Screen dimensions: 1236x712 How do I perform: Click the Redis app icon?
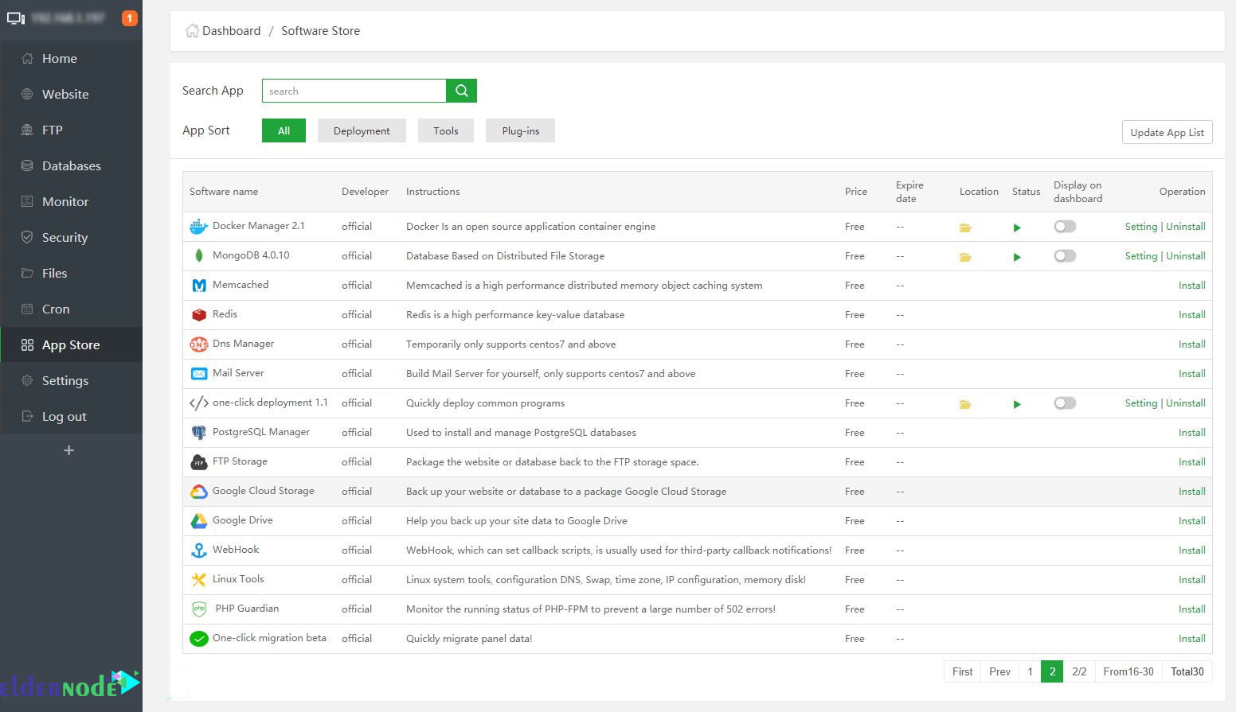(198, 314)
